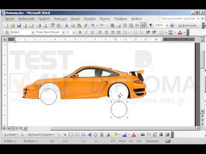Screen dimensions: 206x154
Task: Open the Μορφή menu
Action: [x=75, y=19]
